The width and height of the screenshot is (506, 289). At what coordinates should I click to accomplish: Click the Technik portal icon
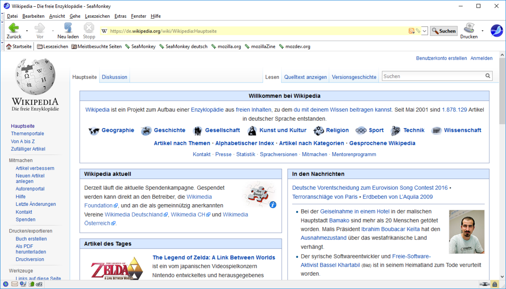[396, 131]
